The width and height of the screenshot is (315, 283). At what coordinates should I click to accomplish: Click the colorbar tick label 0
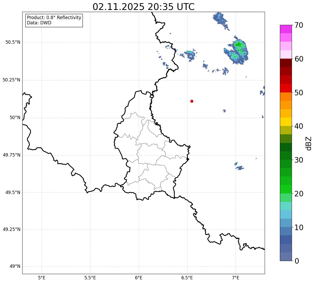click(297, 261)
